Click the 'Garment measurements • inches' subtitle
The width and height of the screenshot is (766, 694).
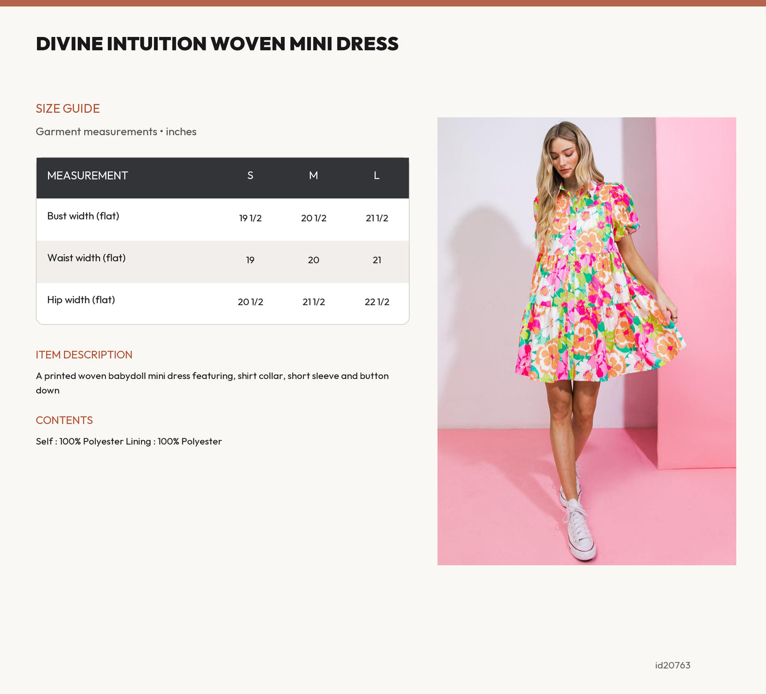pyautogui.click(x=116, y=131)
